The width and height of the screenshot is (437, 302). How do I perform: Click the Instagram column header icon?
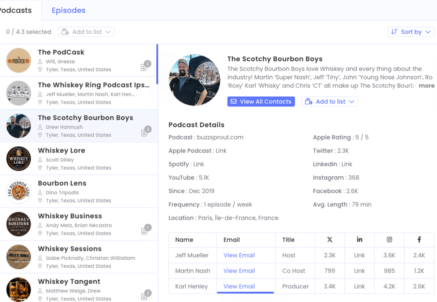tap(389, 240)
